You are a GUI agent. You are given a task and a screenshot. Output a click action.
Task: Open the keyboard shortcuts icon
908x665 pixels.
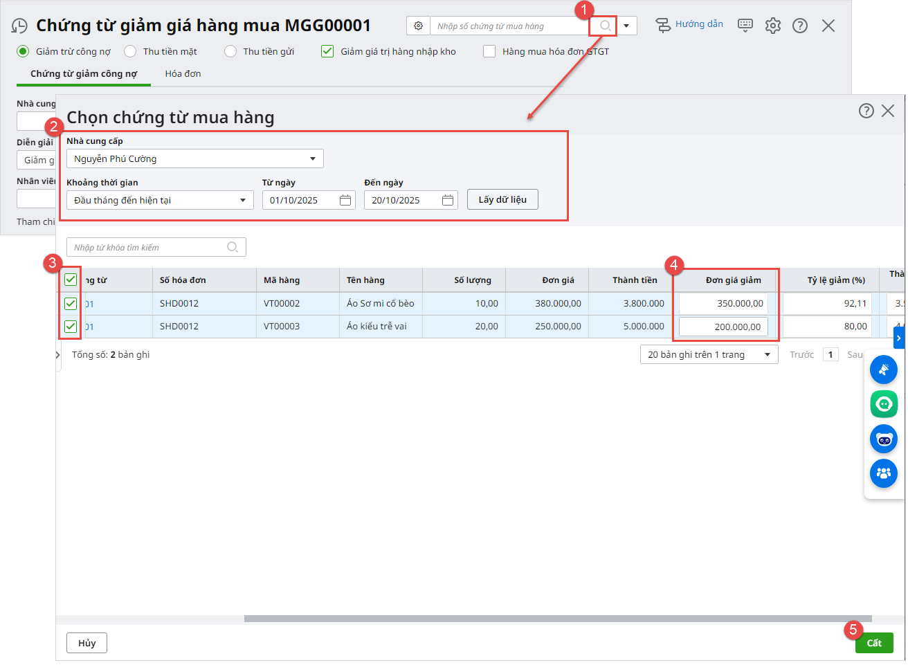745,26
